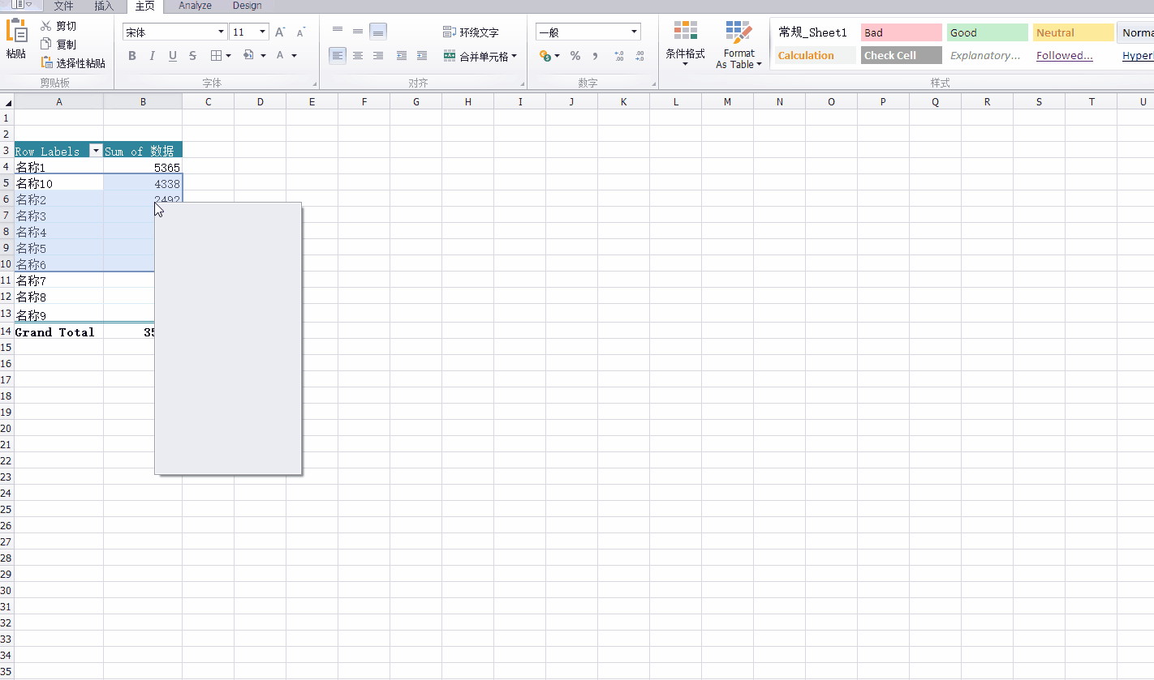
Task: Expand the Row Labels filter dropdown
Action: tap(96, 151)
